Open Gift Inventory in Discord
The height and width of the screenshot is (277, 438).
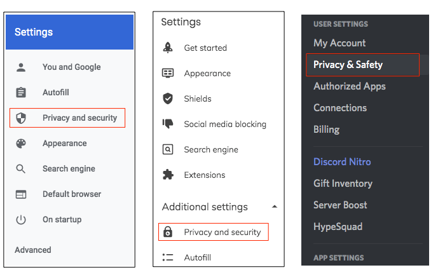coord(343,184)
